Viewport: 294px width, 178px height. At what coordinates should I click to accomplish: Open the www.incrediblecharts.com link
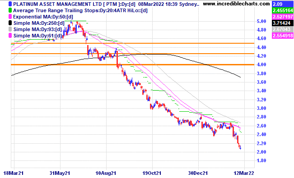pos(237,4)
